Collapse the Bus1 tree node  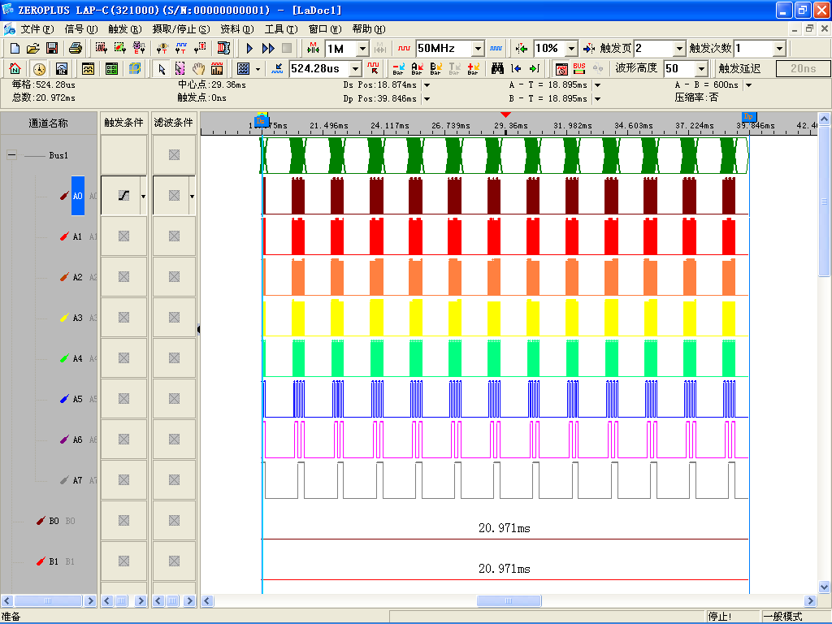pyautogui.click(x=11, y=155)
